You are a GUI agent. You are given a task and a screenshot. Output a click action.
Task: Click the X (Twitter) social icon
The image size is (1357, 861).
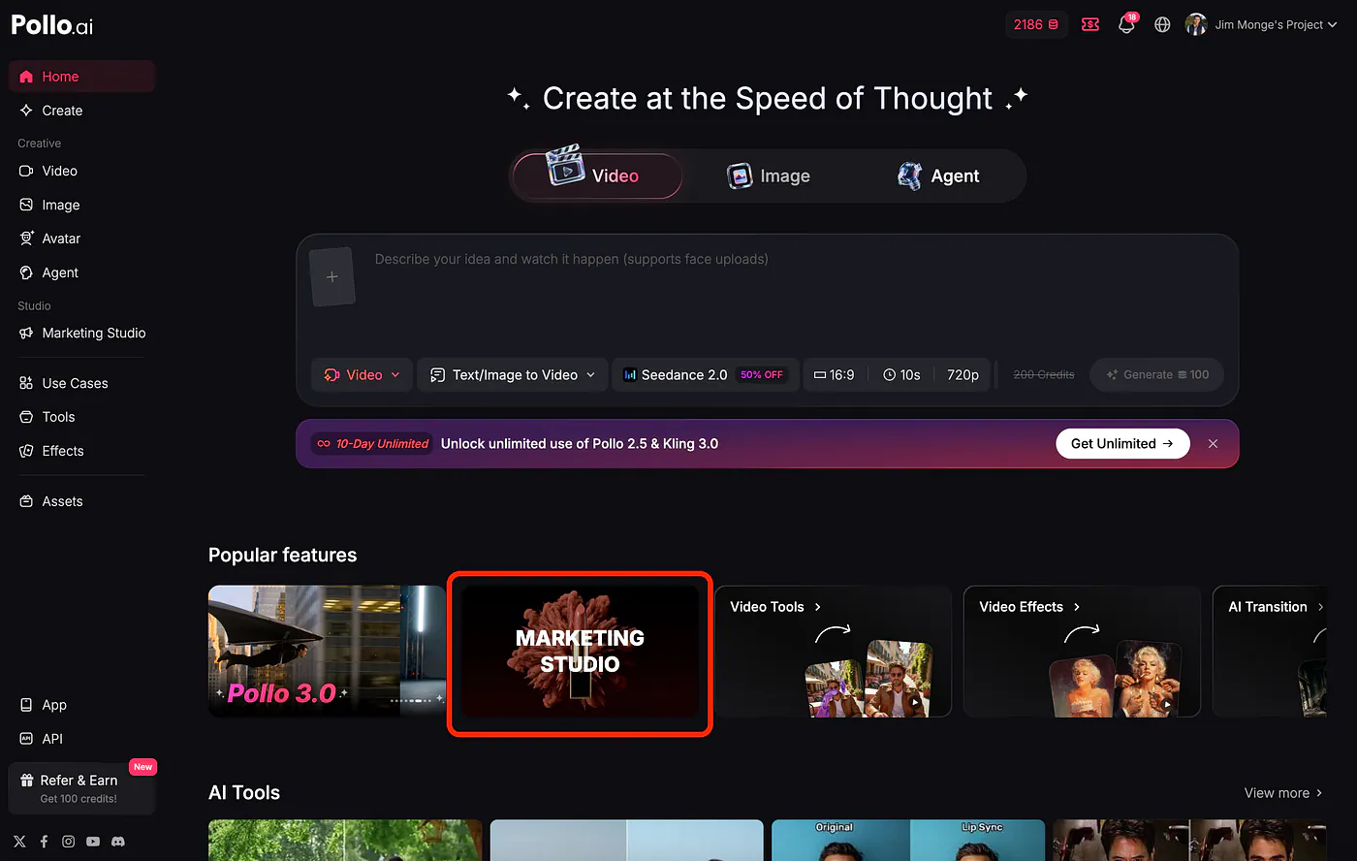[19, 842]
